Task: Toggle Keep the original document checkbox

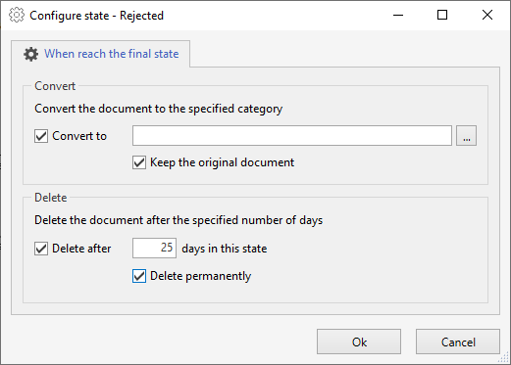Action: pyautogui.click(x=139, y=162)
